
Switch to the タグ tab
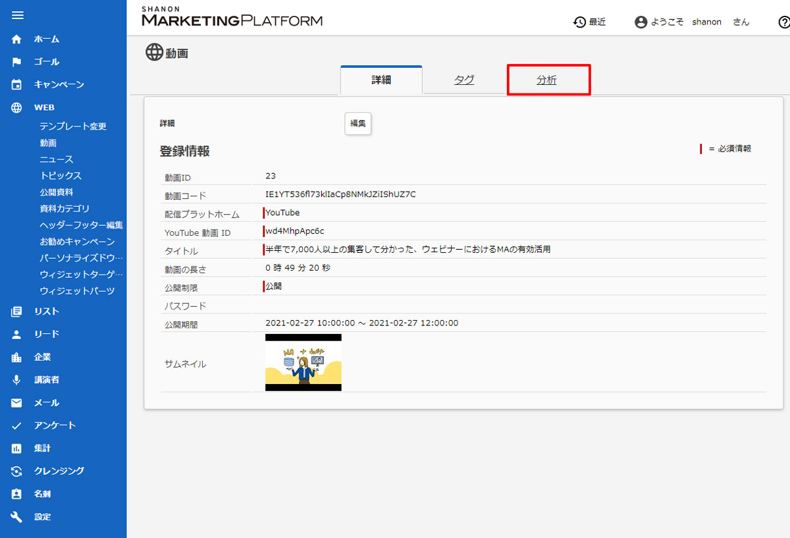click(x=464, y=80)
